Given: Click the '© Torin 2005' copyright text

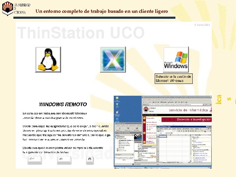Looking at the screenshot, I should 202,25.
